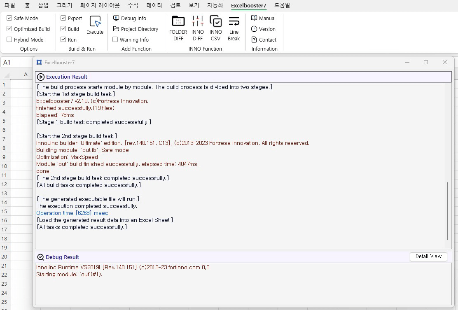
Task: Open the FOLDER DIFF tool
Action: tap(178, 28)
